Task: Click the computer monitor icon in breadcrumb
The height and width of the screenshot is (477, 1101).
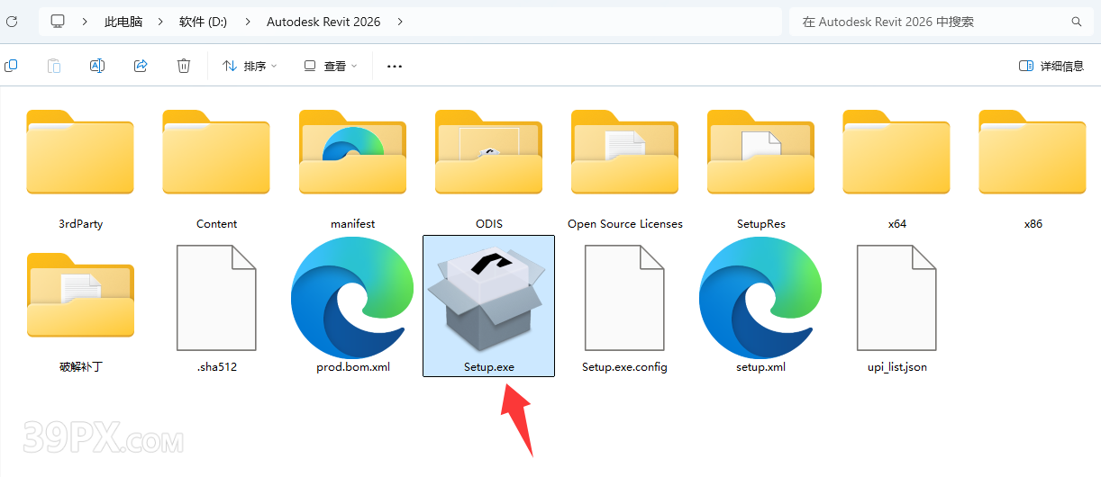Action: pyautogui.click(x=59, y=21)
